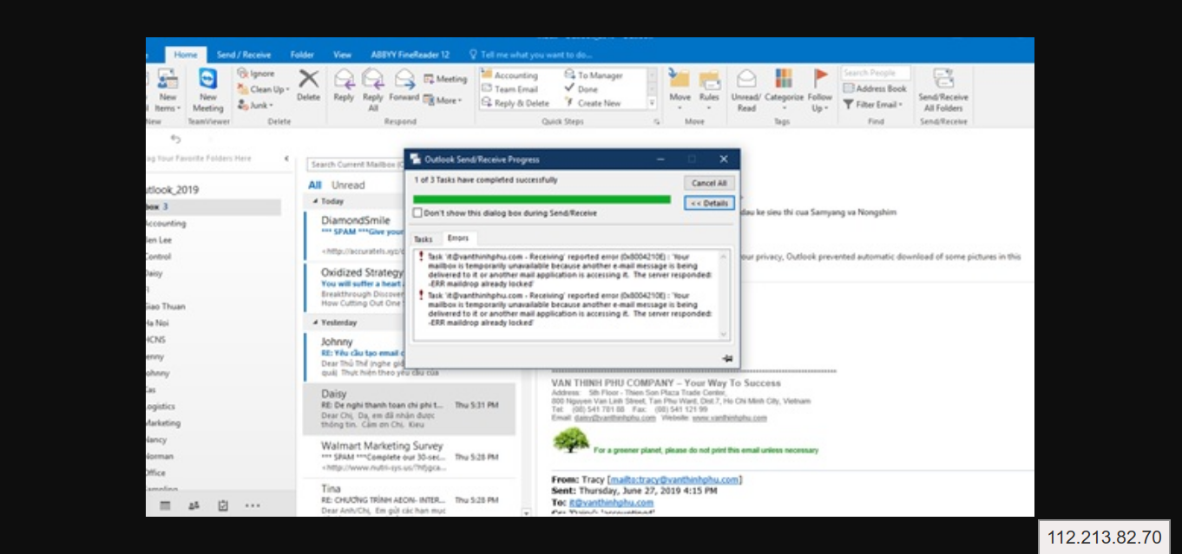The image size is (1182, 554).
Task: Open the DiamondSmile spam email
Action: (356, 234)
